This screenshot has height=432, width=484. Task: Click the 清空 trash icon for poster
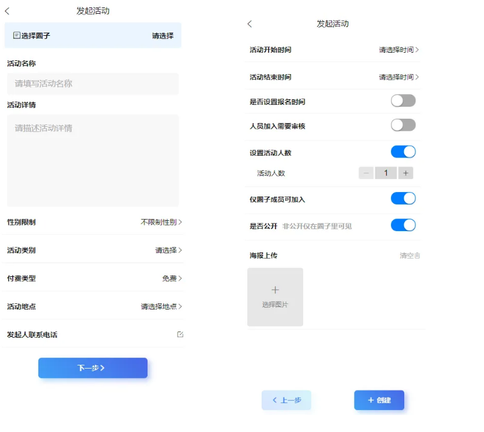[x=417, y=256]
